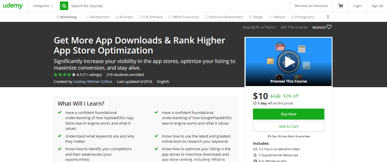Click the Personal Development category icon
Viewport: 387px width, 162px height.
pyautogui.click(x=207, y=17)
